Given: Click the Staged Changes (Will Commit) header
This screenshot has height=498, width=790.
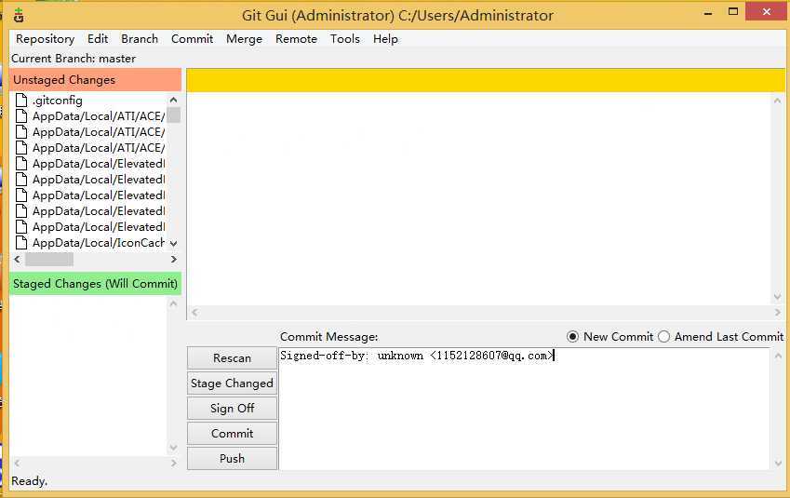Looking at the screenshot, I should pyautogui.click(x=95, y=284).
